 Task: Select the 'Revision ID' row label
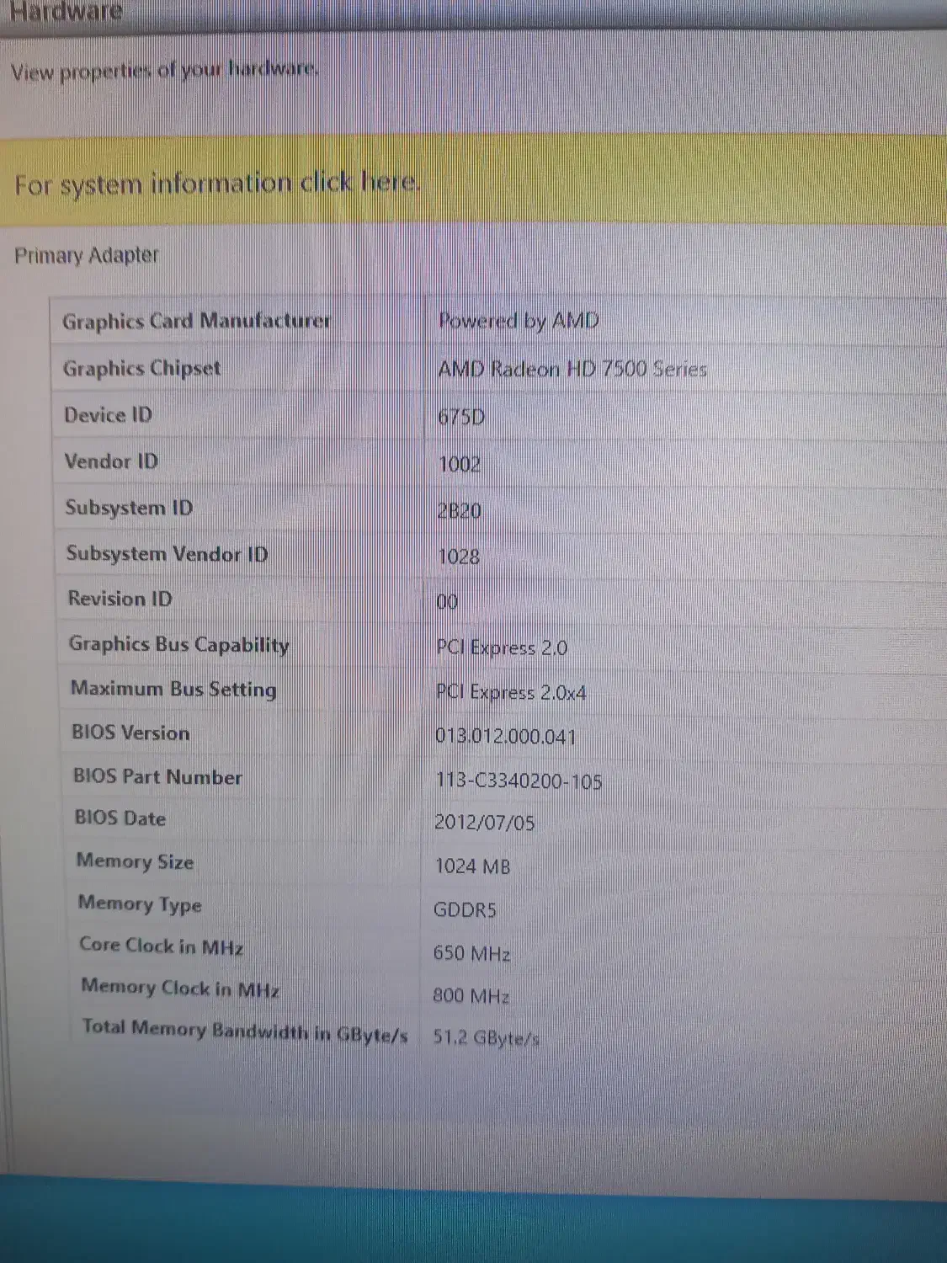point(120,599)
